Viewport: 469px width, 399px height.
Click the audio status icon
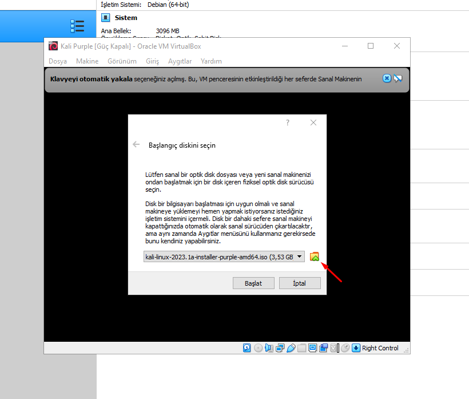[x=269, y=348]
